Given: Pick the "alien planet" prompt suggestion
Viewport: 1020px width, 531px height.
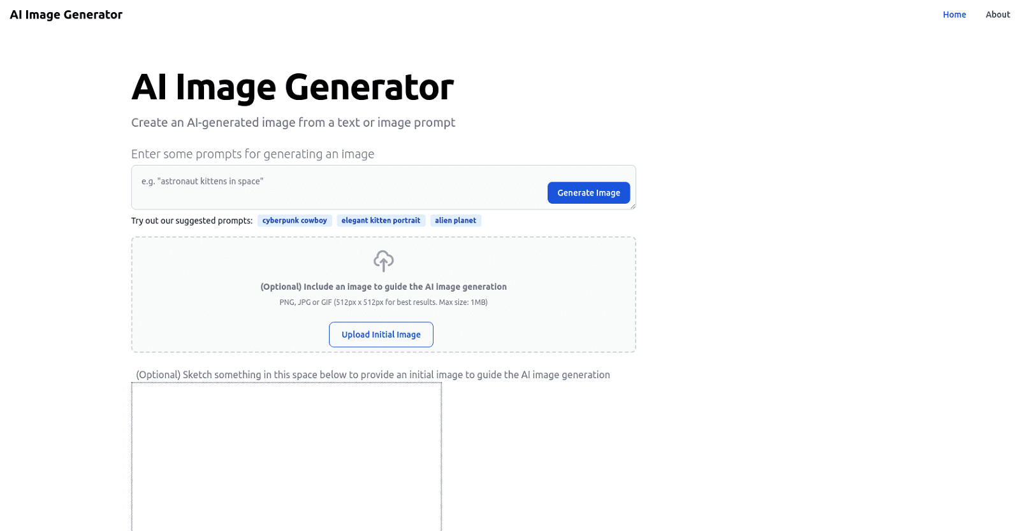Looking at the screenshot, I should point(456,220).
